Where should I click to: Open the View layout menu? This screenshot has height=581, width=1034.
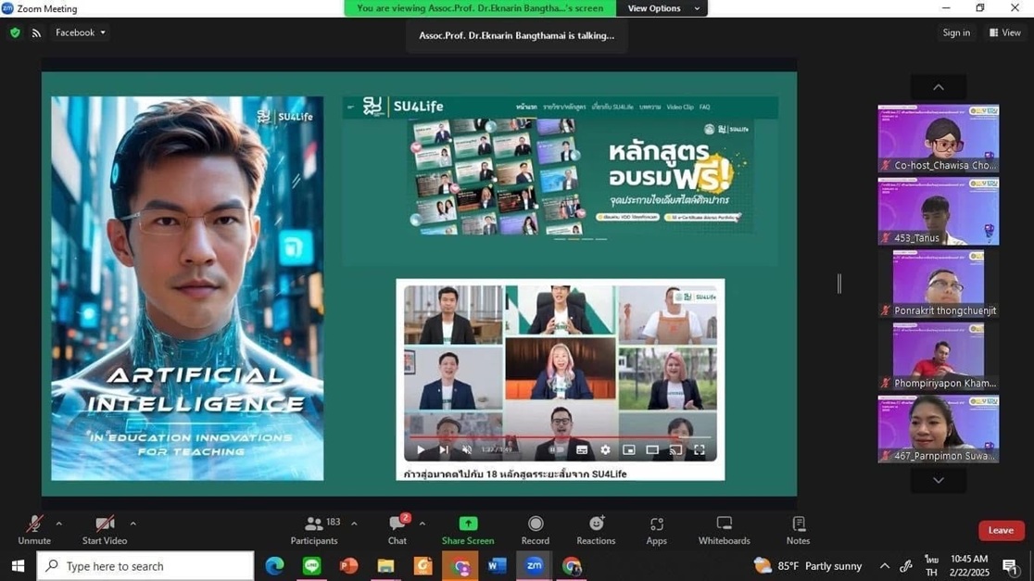pos(1005,32)
